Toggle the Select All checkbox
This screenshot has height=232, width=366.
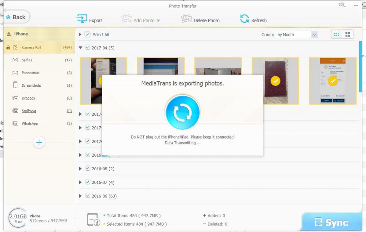88,35
